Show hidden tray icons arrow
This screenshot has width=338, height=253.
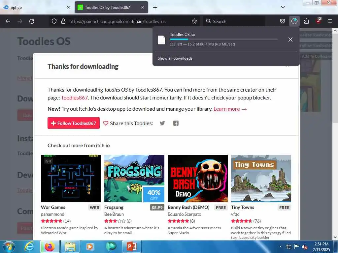(x=281, y=247)
